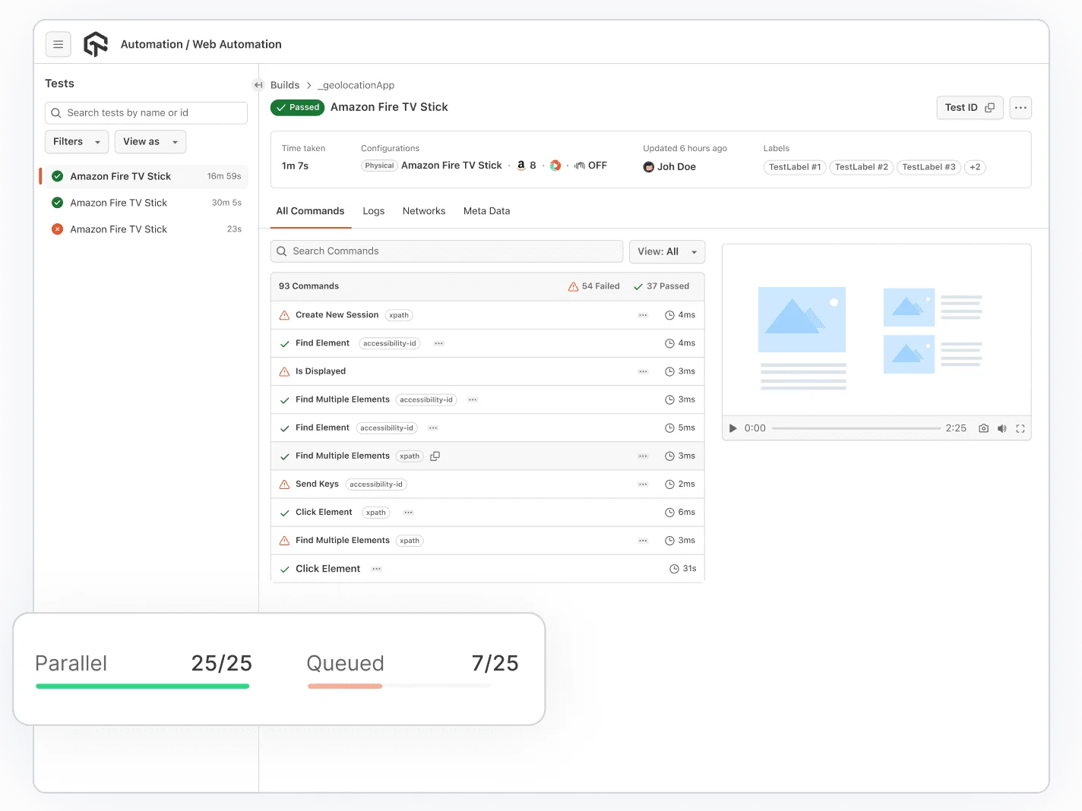Click the Passed status badge
The image size is (1082, 811).
click(x=297, y=107)
